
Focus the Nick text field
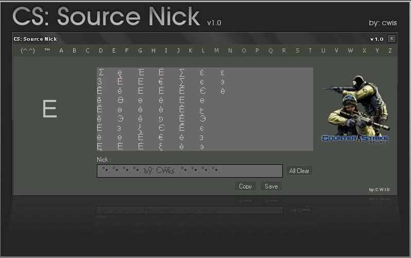coord(190,171)
